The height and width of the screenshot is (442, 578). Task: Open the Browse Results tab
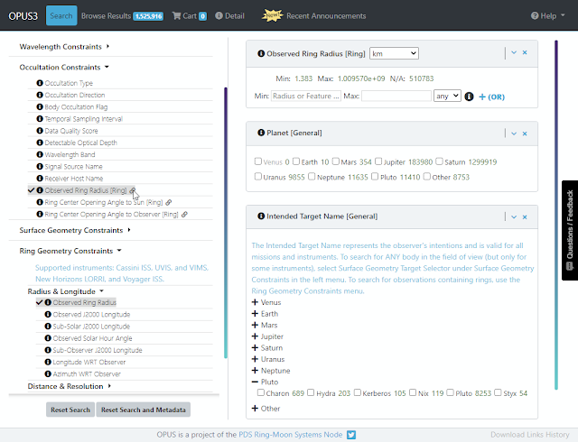pyautogui.click(x=122, y=16)
